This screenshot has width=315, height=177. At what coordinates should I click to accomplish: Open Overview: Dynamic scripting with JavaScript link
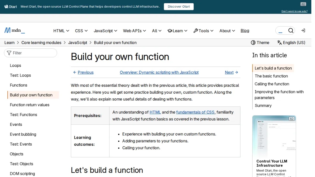pos(159,72)
